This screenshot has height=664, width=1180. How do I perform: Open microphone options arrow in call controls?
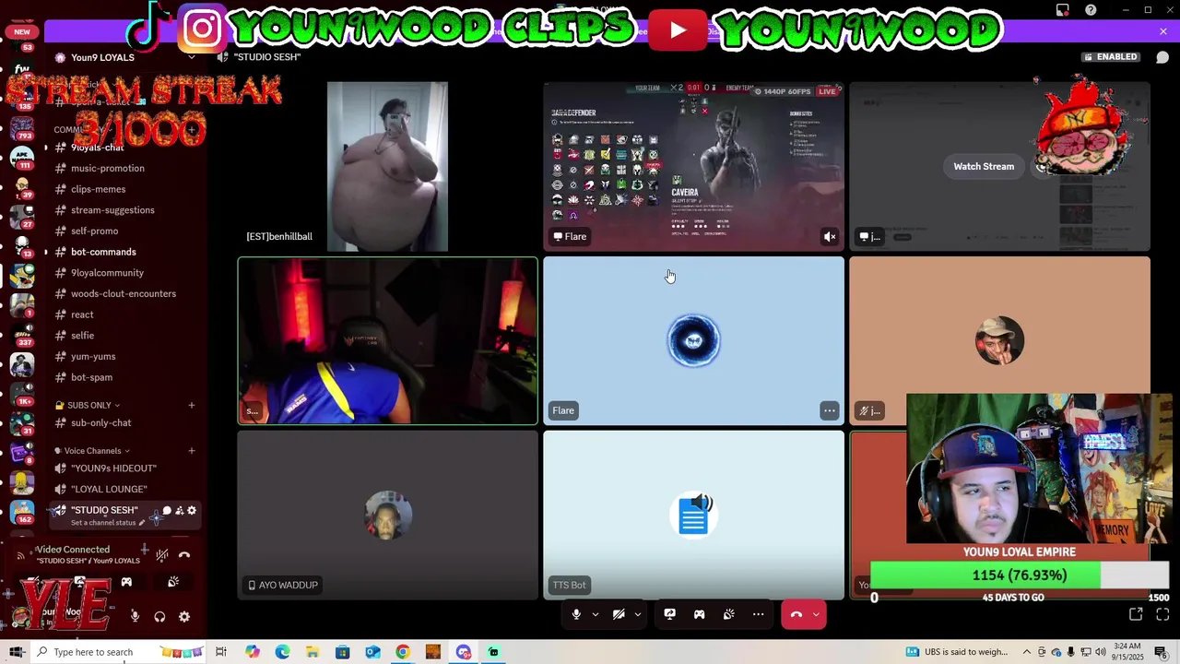coord(595,614)
